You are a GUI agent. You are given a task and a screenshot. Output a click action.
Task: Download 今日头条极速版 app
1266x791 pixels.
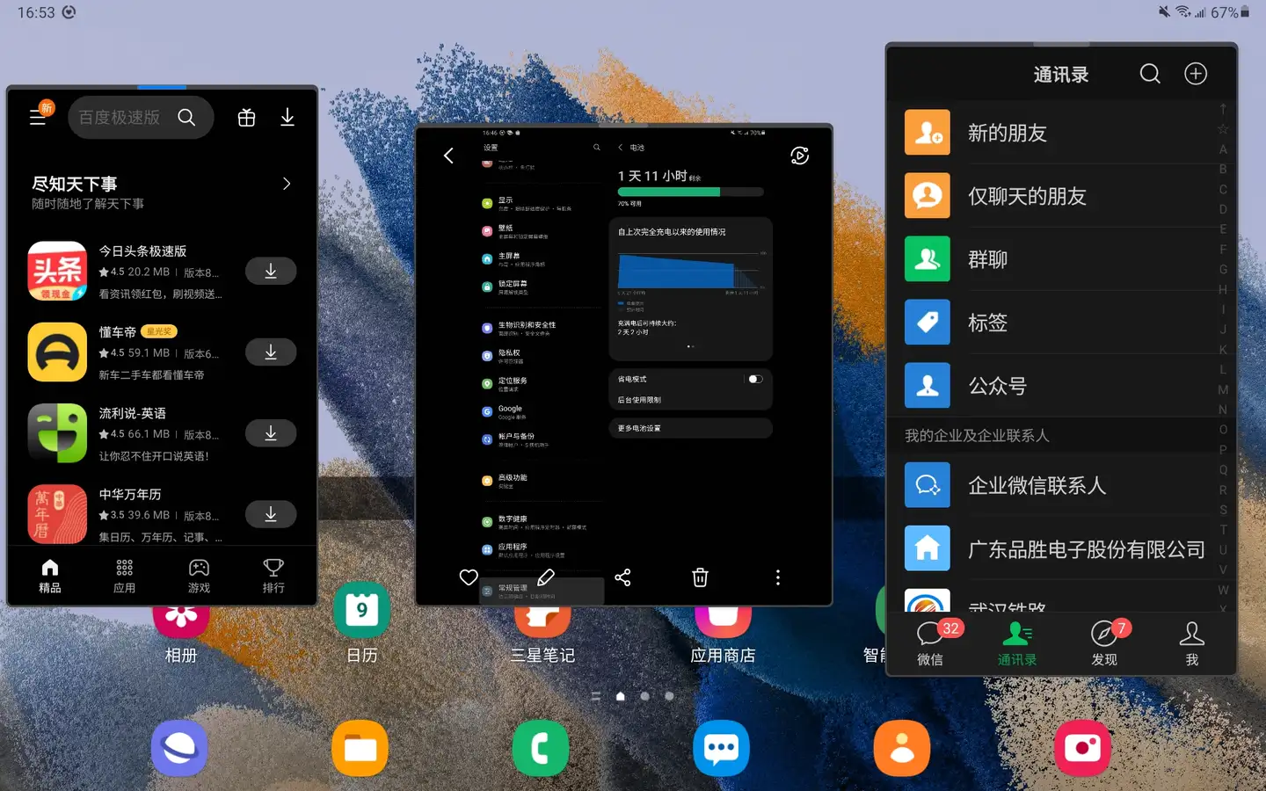[x=271, y=271]
